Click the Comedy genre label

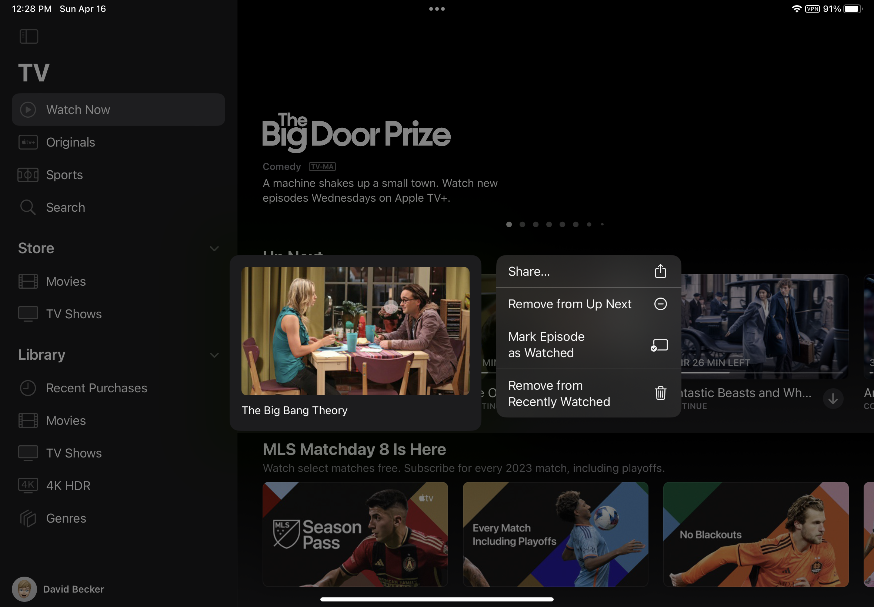coord(281,167)
